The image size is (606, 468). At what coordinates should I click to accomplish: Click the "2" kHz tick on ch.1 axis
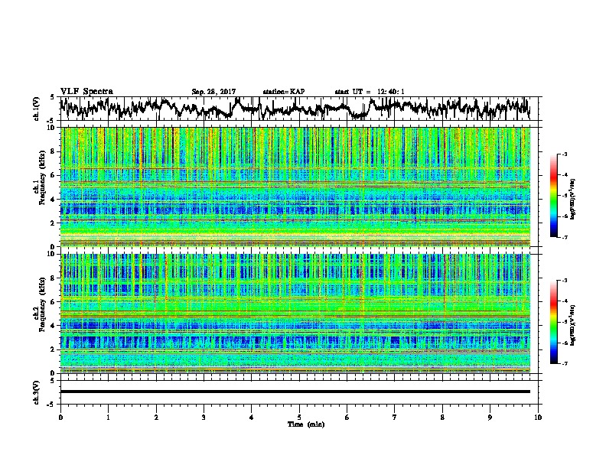[x=54, y=223]
